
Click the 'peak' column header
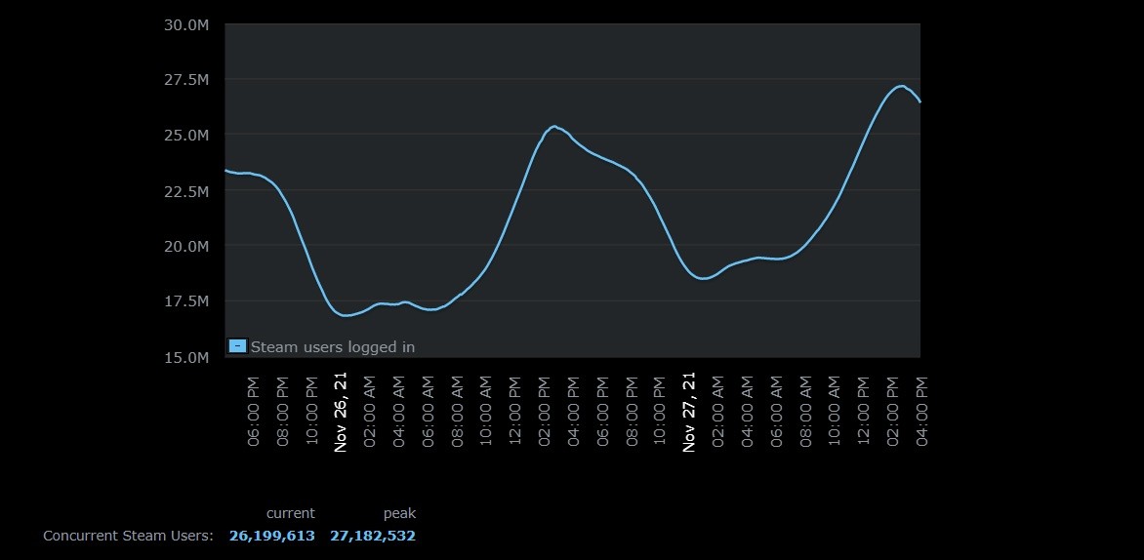coord(399,513)
